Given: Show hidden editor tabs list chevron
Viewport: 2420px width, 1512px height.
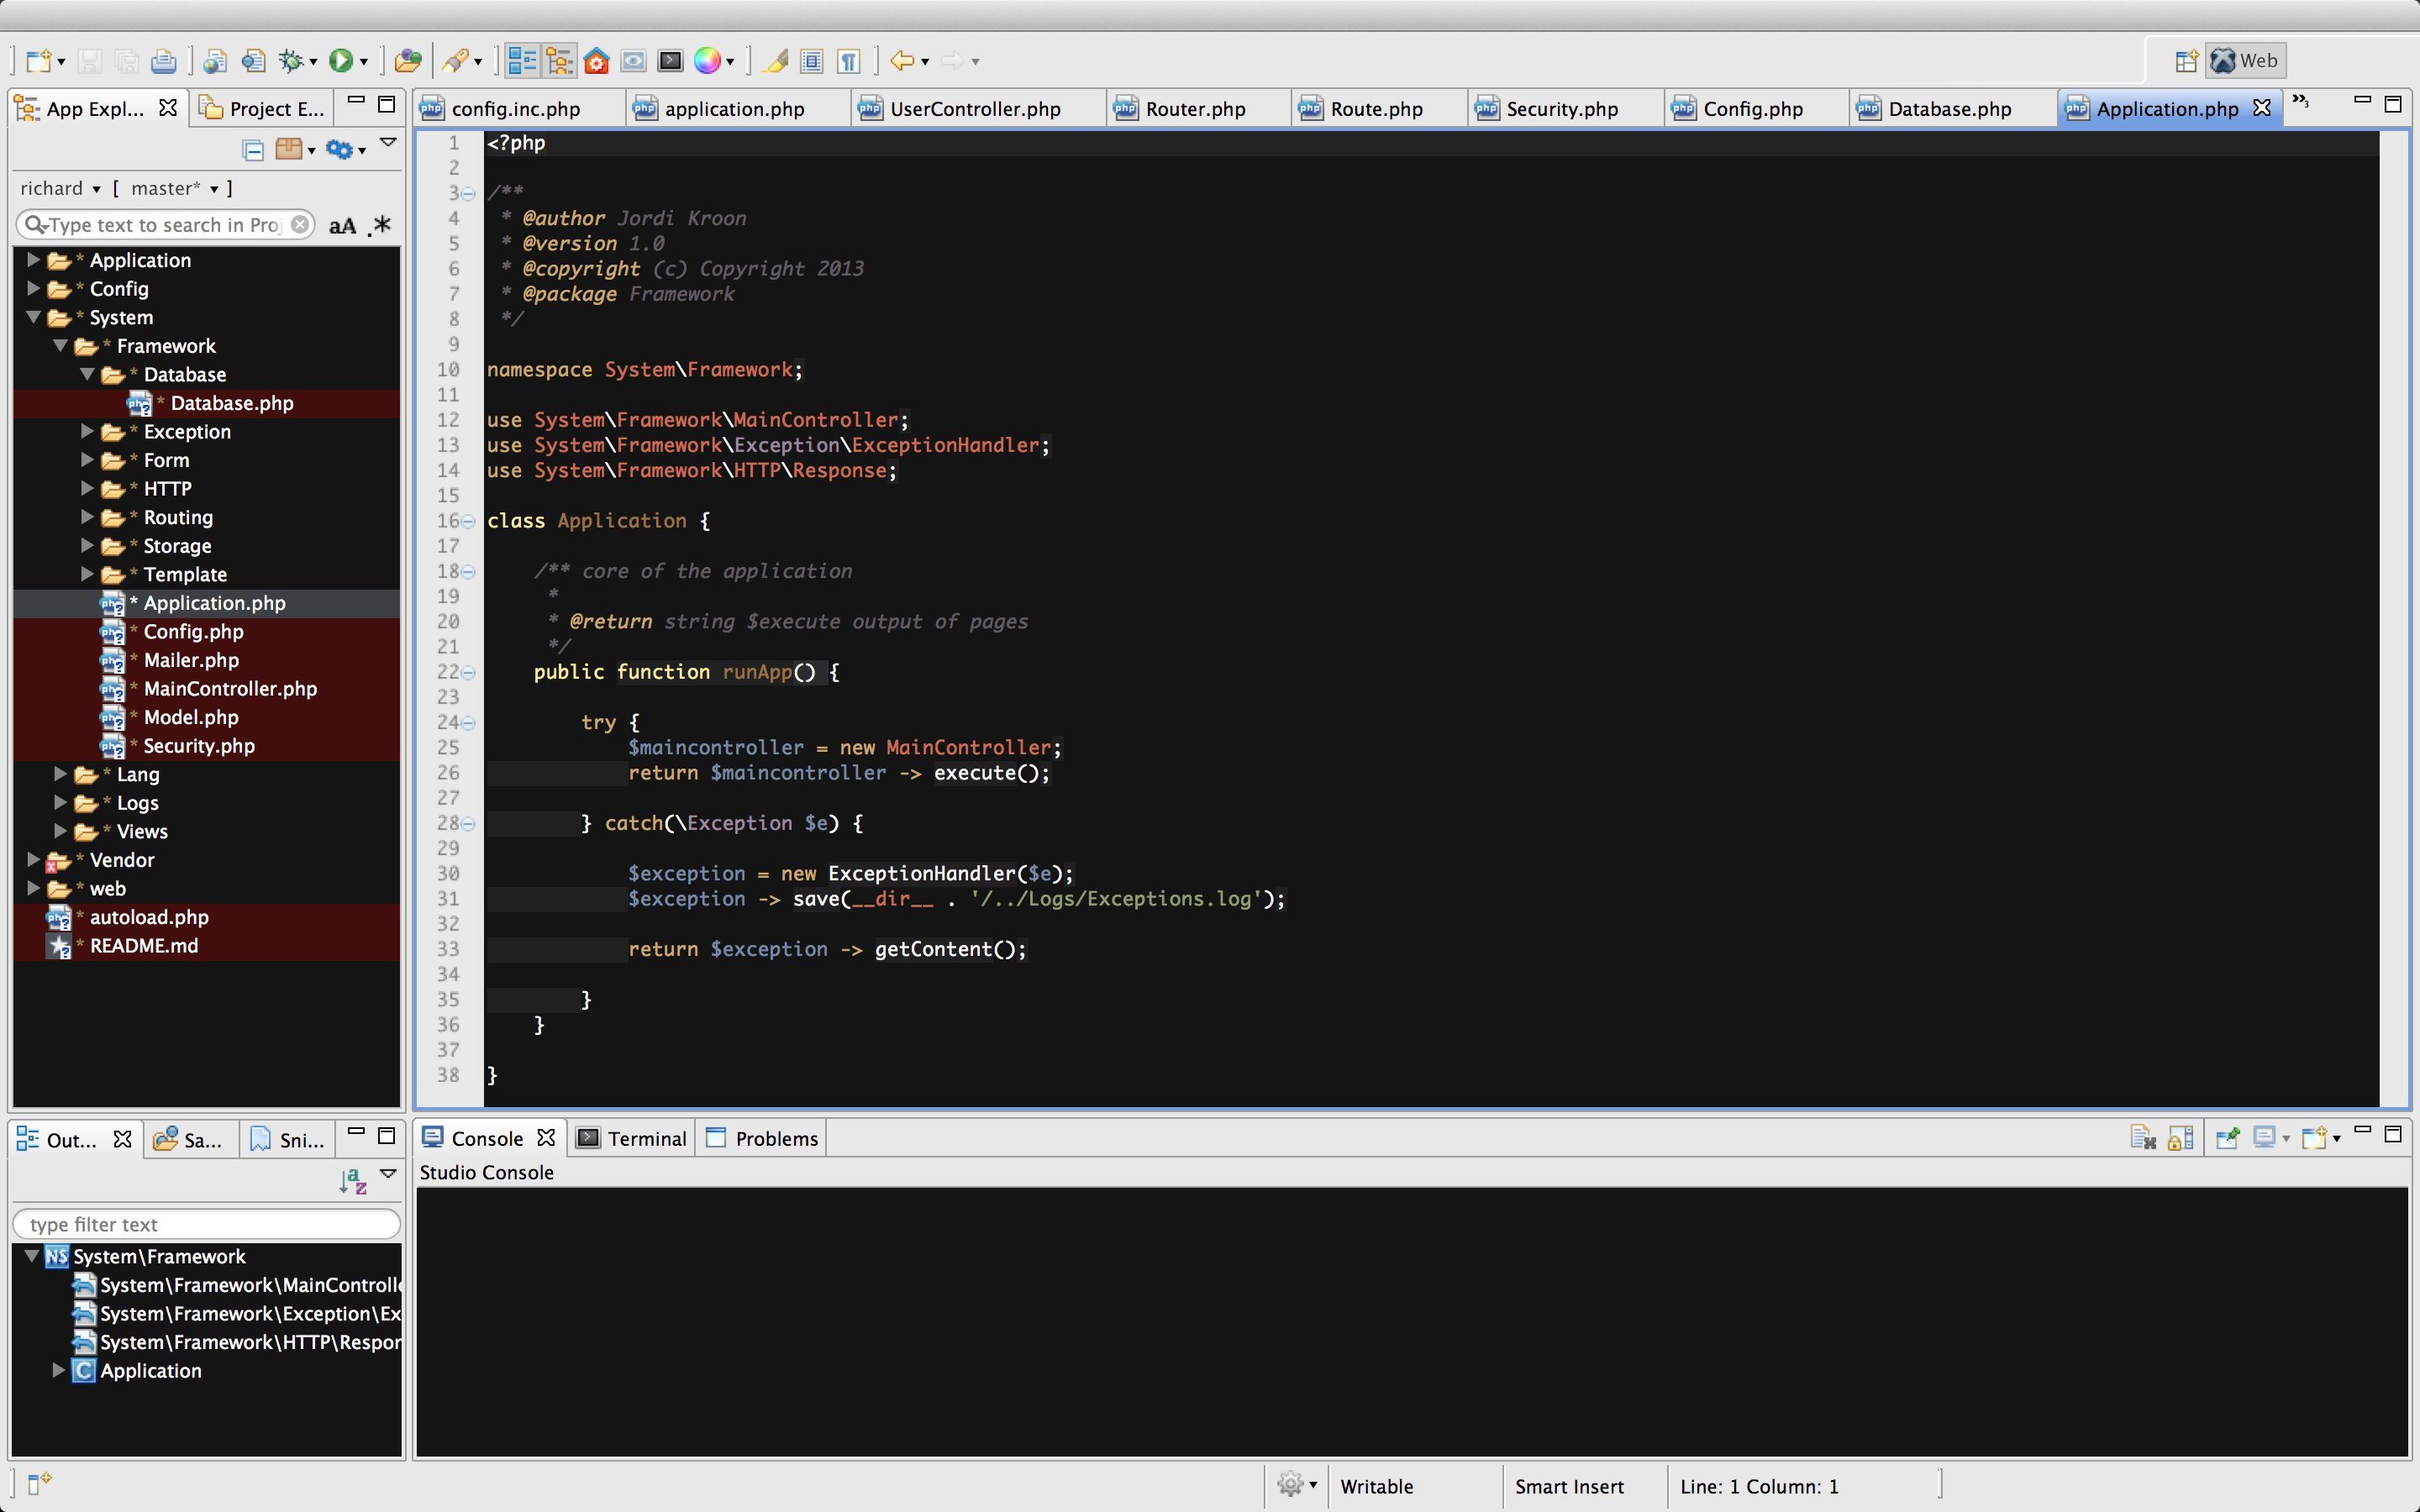Looking at the screenshot, I should 2301,102.
